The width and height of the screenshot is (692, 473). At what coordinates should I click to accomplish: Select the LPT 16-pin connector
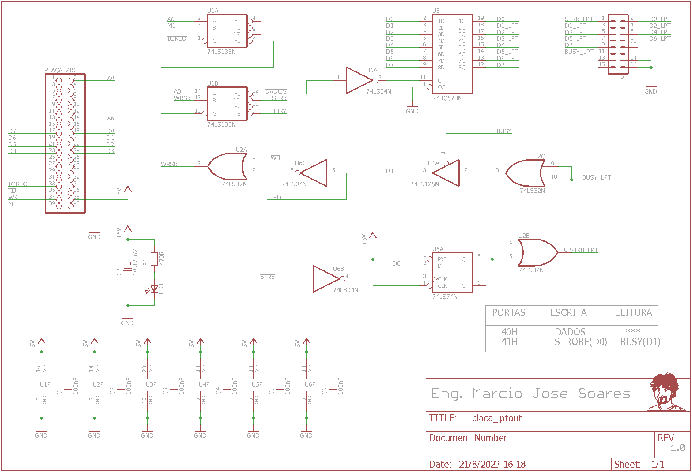(x=618, y=44)
